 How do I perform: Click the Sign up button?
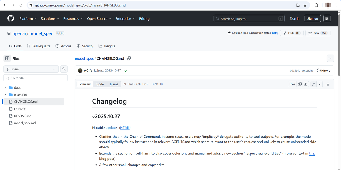pyautogui.click(x=313, y=18)
